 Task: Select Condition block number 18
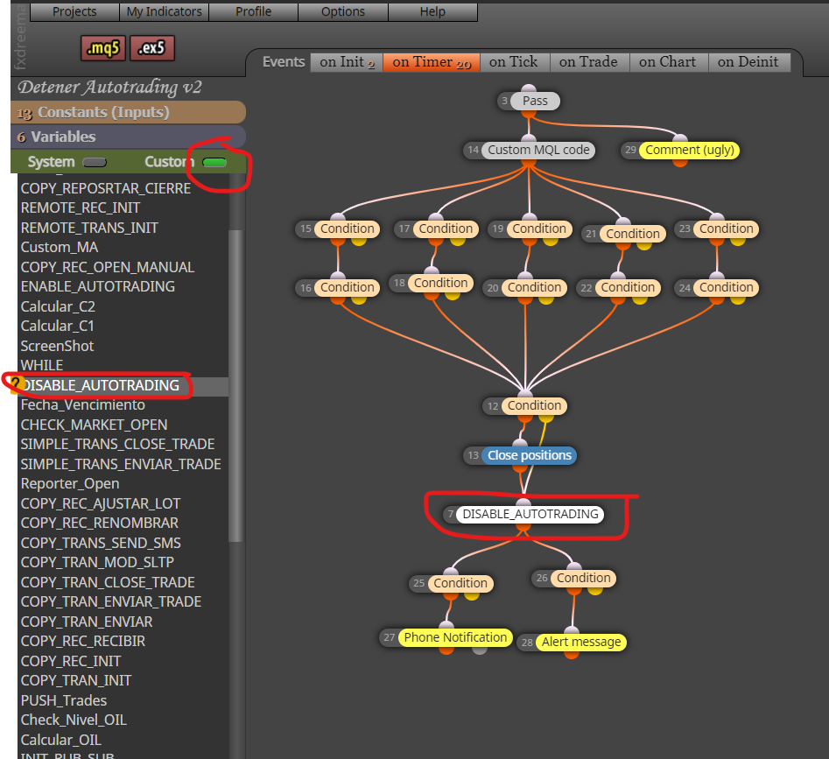coord(440,284)
